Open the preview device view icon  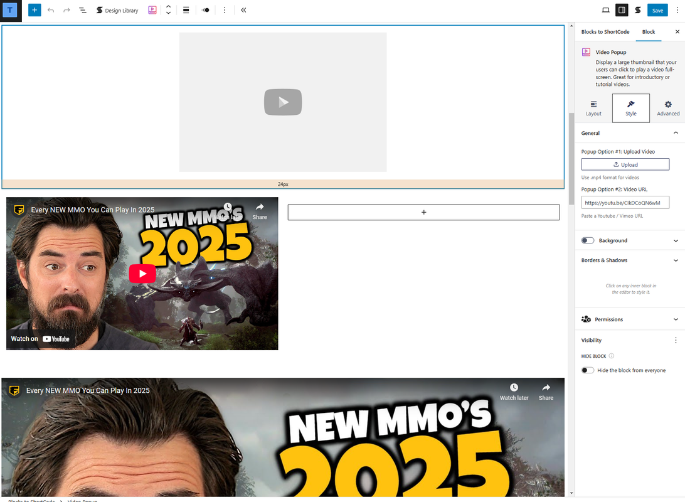605,10
